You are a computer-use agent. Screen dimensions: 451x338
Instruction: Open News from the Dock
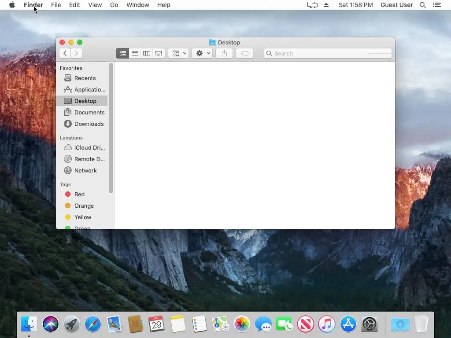pyautogui.click(x=306, y=324)
